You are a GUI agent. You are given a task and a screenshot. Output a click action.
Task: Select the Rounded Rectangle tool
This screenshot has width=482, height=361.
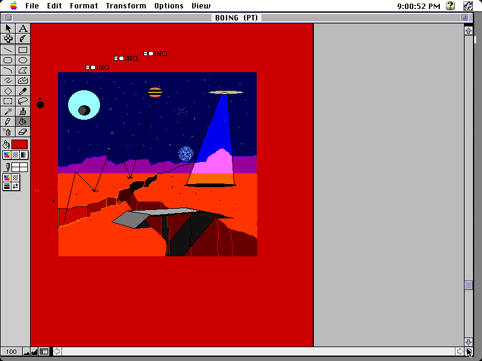(x=8, y=60)
